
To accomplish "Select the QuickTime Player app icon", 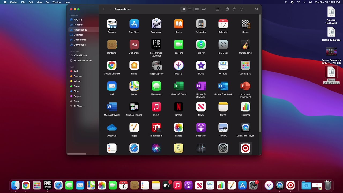I will (245, 128).
